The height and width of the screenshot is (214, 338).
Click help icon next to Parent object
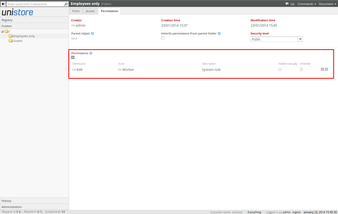pyautogui.click(x=92, y=33)
